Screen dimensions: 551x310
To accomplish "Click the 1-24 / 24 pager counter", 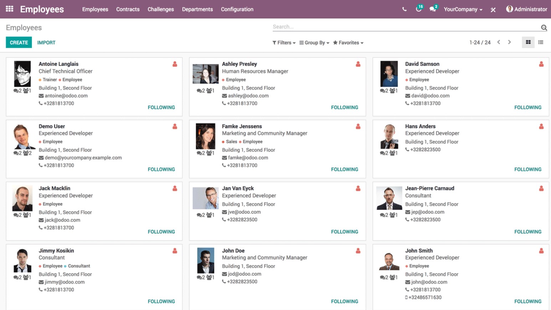I will (x=480, y=43).
